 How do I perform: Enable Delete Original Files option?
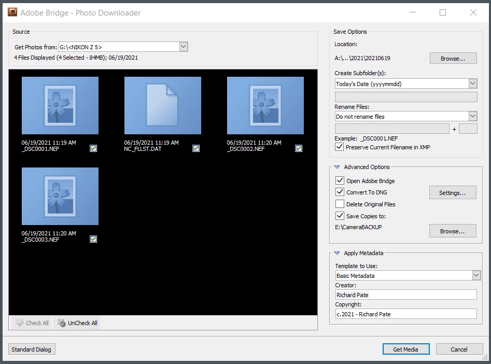(340, 204)
